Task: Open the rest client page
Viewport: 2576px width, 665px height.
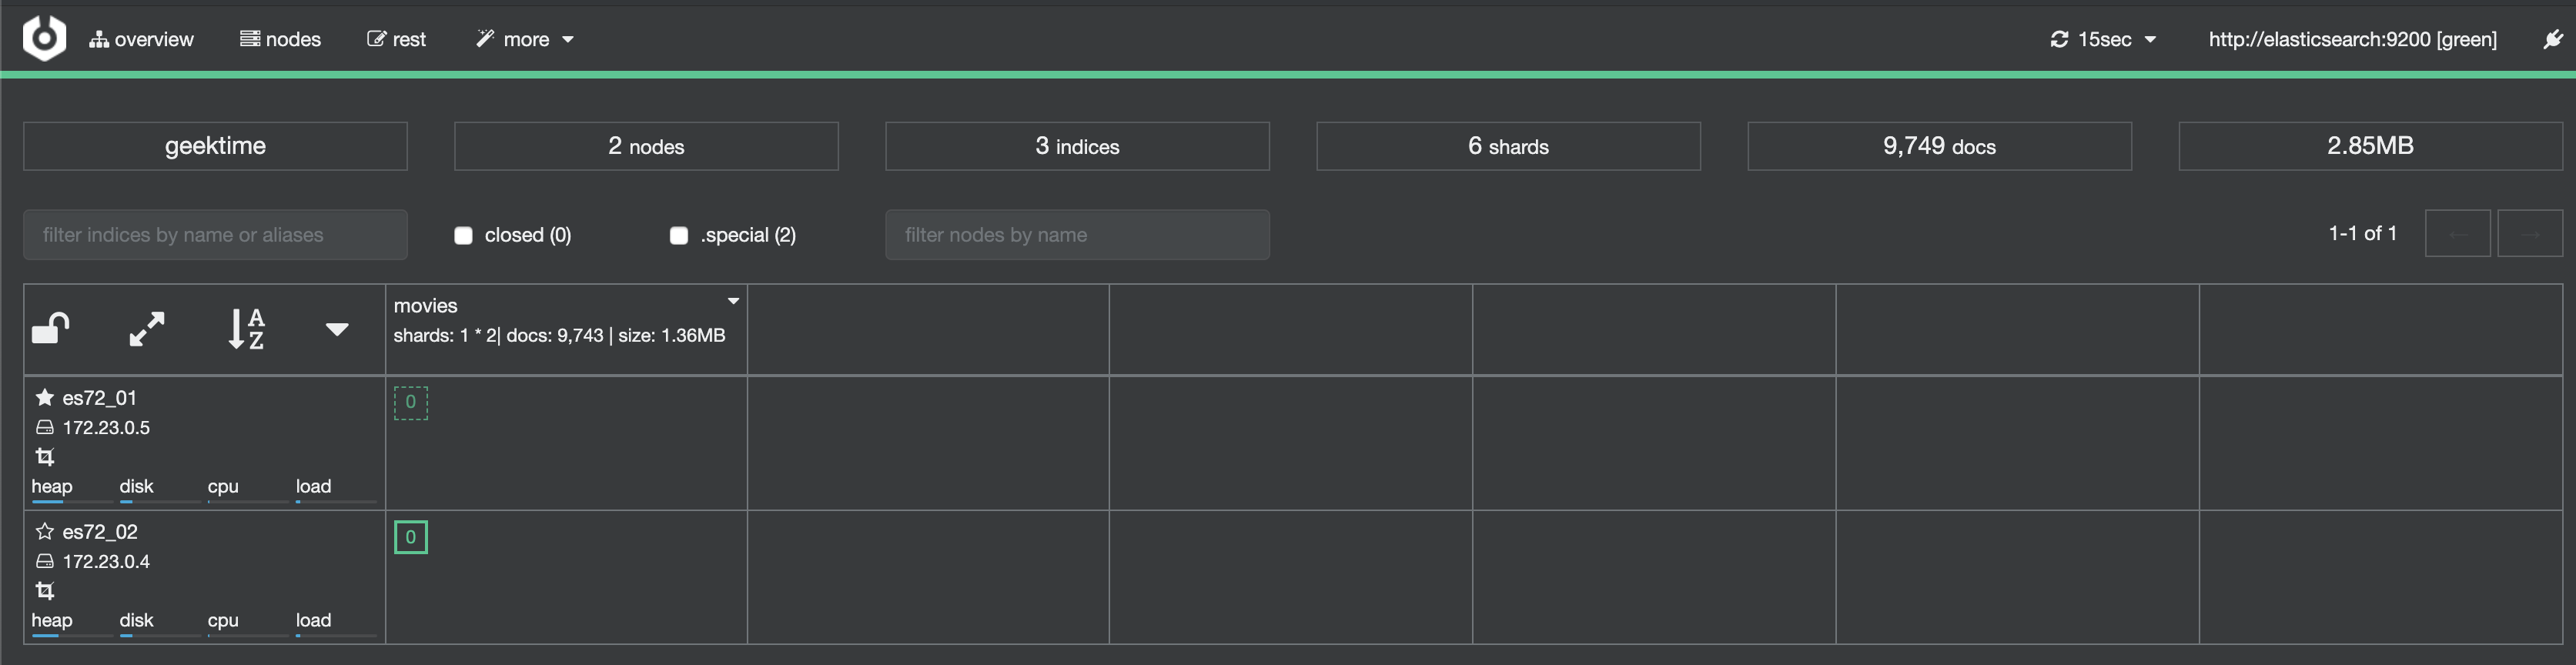Action: (396, 39)
